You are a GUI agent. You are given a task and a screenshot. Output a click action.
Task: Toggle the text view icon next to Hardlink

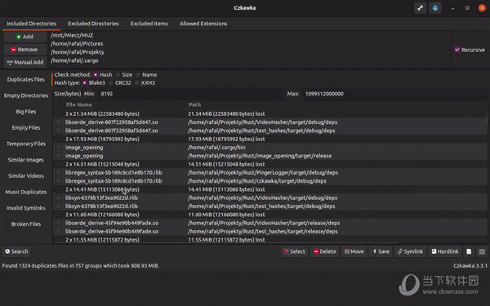click(x=469, y=251)
